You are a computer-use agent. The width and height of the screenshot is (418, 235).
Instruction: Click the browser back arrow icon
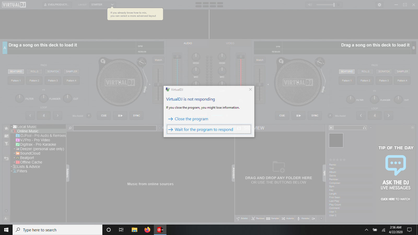coord(6,158)
